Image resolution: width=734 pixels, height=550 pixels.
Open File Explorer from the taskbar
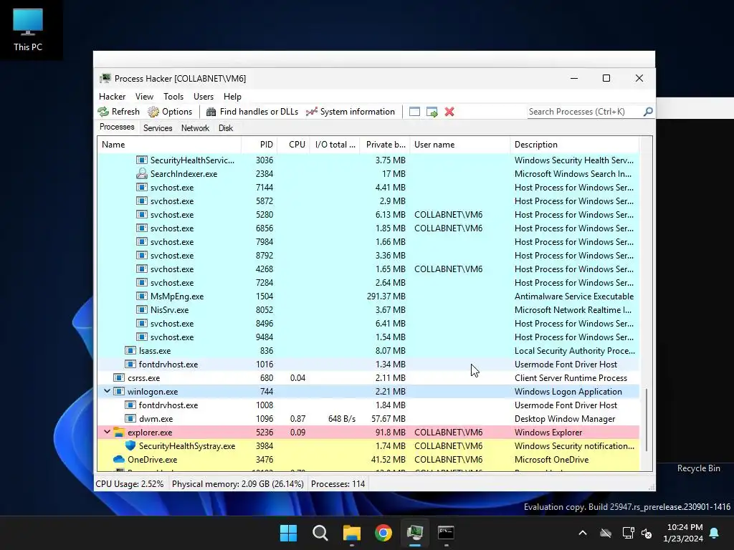pyautogui.click(x=351, y=533)
